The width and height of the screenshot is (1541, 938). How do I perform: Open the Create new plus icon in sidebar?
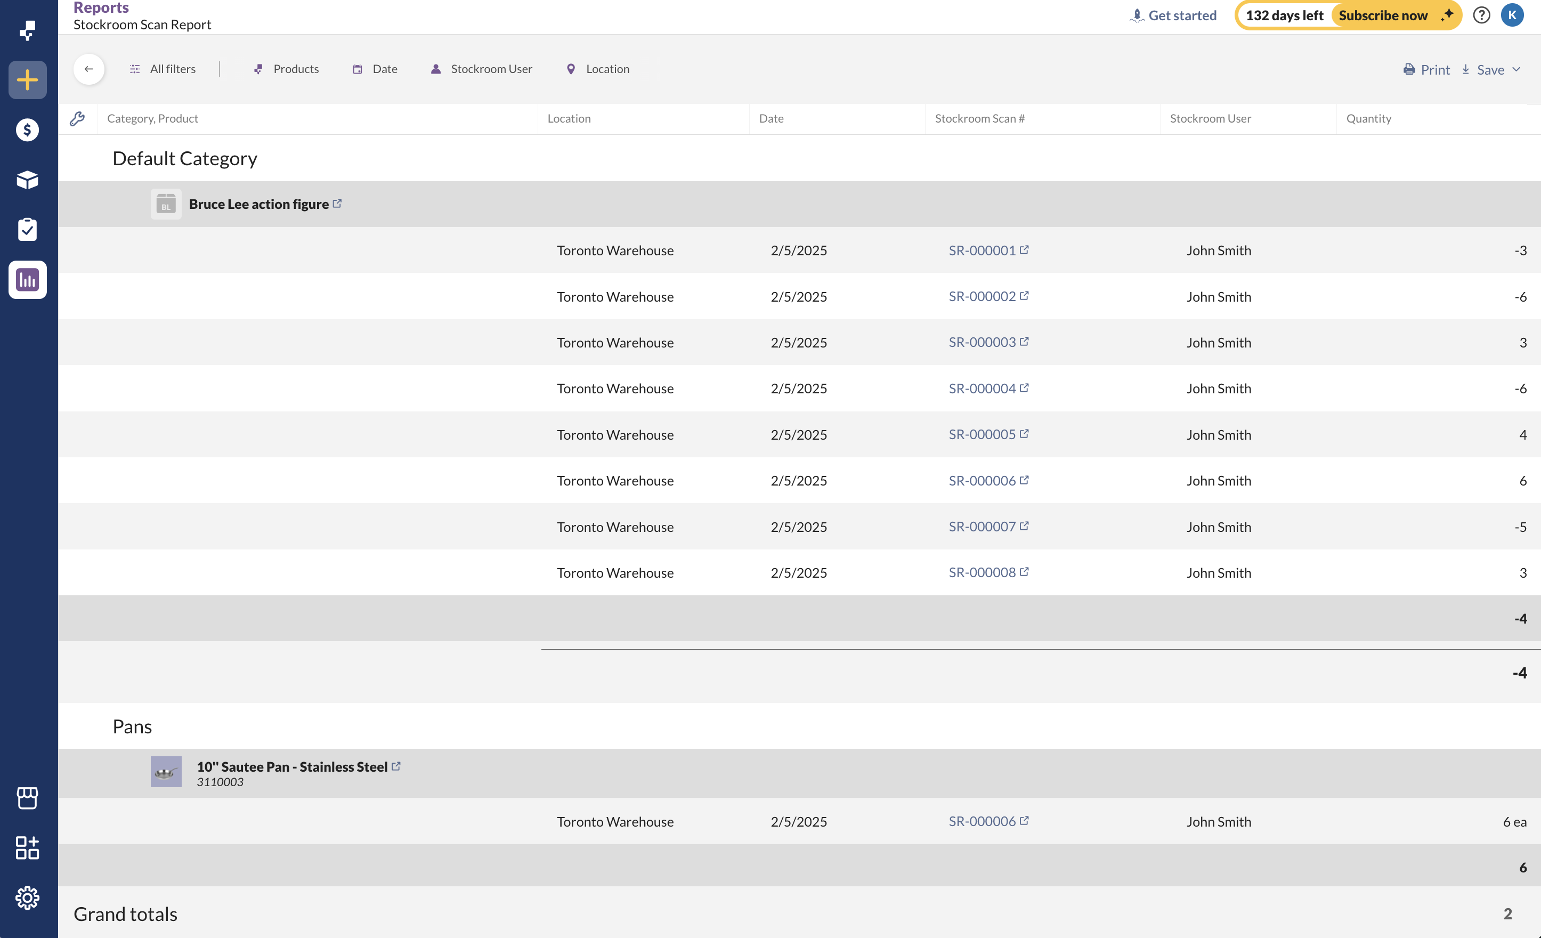(28, 80)
